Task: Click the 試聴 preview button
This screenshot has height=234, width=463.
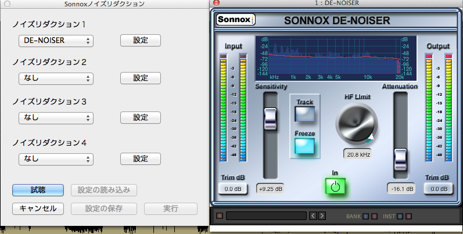Action: point(38,190)
